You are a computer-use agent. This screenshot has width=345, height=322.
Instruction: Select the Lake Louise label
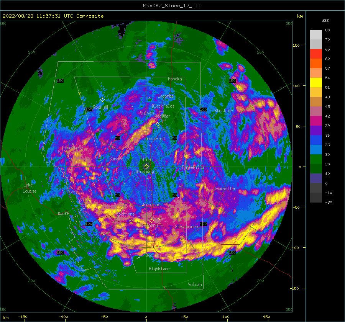[30, 188]
